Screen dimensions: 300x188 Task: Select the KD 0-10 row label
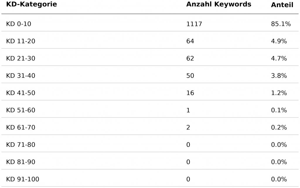point(18,24)
